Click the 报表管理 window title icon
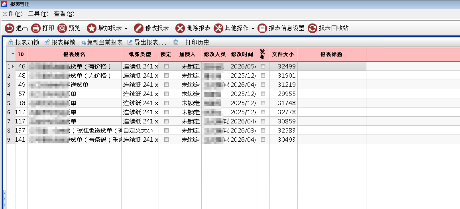Image resolution: width=460 pixels, height=209 pixels. [x=4, y=4]
